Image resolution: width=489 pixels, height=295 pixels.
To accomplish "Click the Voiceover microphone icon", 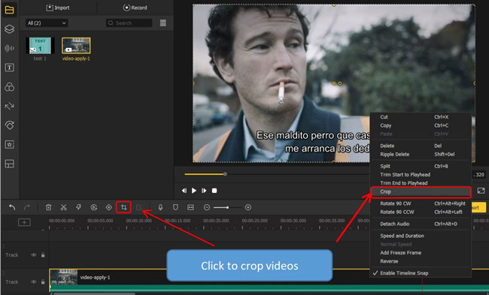I will [160, 207].
